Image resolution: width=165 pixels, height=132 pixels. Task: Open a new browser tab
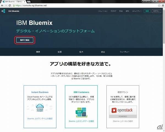(x=29, y=2)
